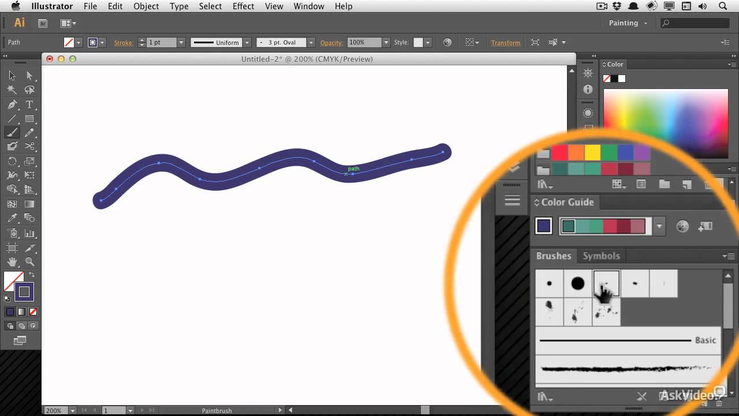The image size is (739, 416).
Task: Select the Scale tool
Action: 29,161
